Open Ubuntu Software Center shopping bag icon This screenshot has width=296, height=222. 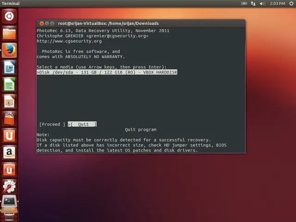(9, 118)
